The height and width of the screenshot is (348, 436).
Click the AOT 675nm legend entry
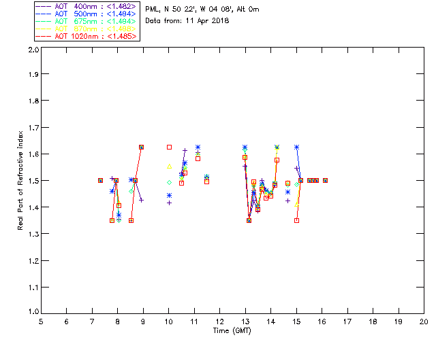pos(86,21)
